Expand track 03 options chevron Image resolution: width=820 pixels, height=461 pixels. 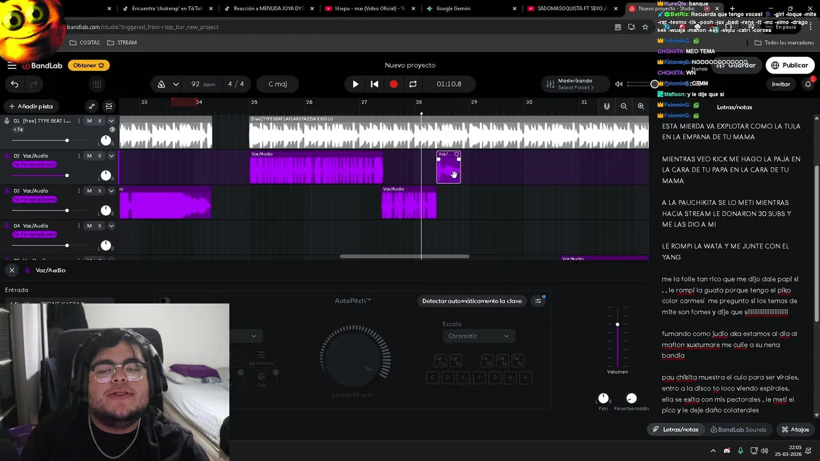(111, 191)
